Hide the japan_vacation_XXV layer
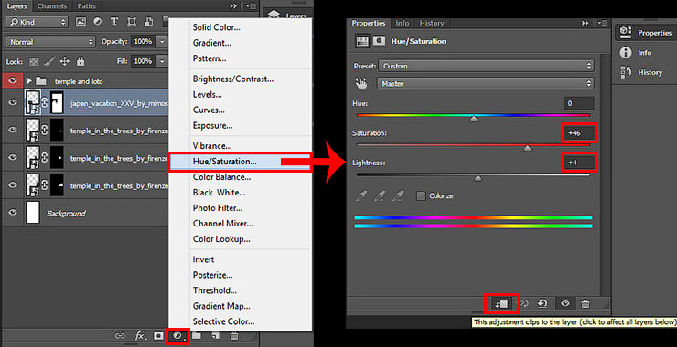This screenshot has width=677, height=347. coord(13,102)
